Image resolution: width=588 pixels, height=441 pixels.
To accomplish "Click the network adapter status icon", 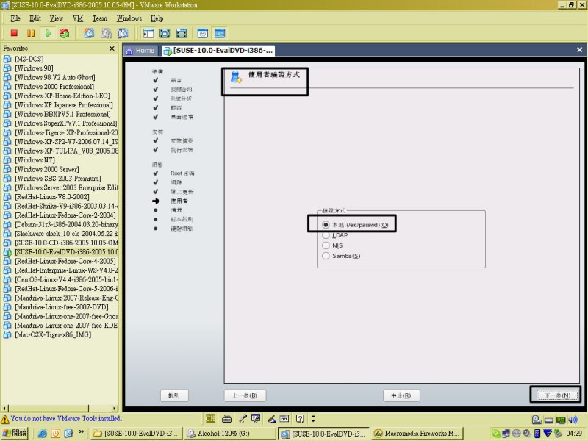I will (561, 420).
